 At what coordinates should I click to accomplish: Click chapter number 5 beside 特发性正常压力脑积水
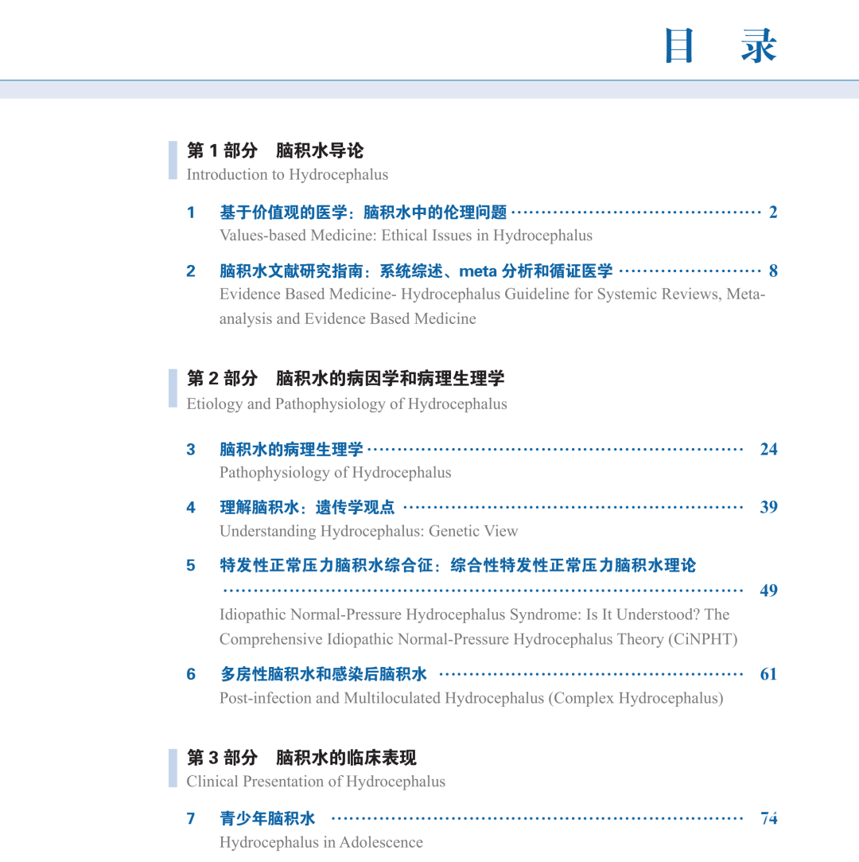pos(191,566)
